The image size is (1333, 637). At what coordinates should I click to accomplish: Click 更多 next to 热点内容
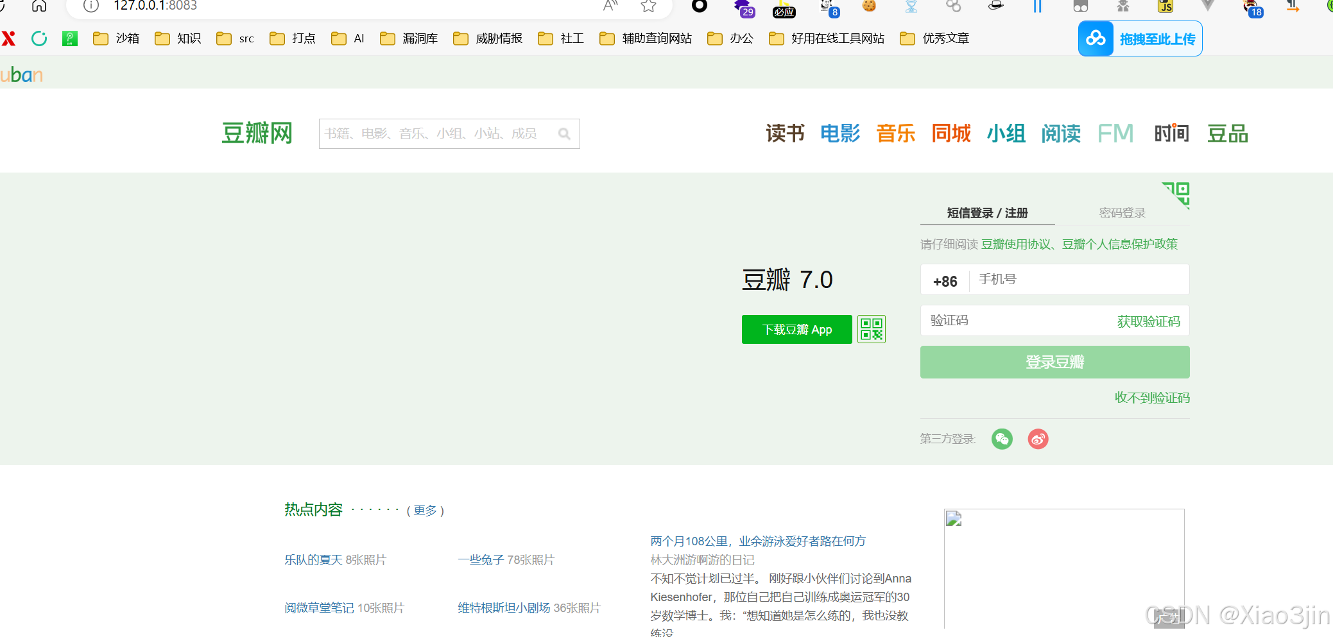coord(425,510)
